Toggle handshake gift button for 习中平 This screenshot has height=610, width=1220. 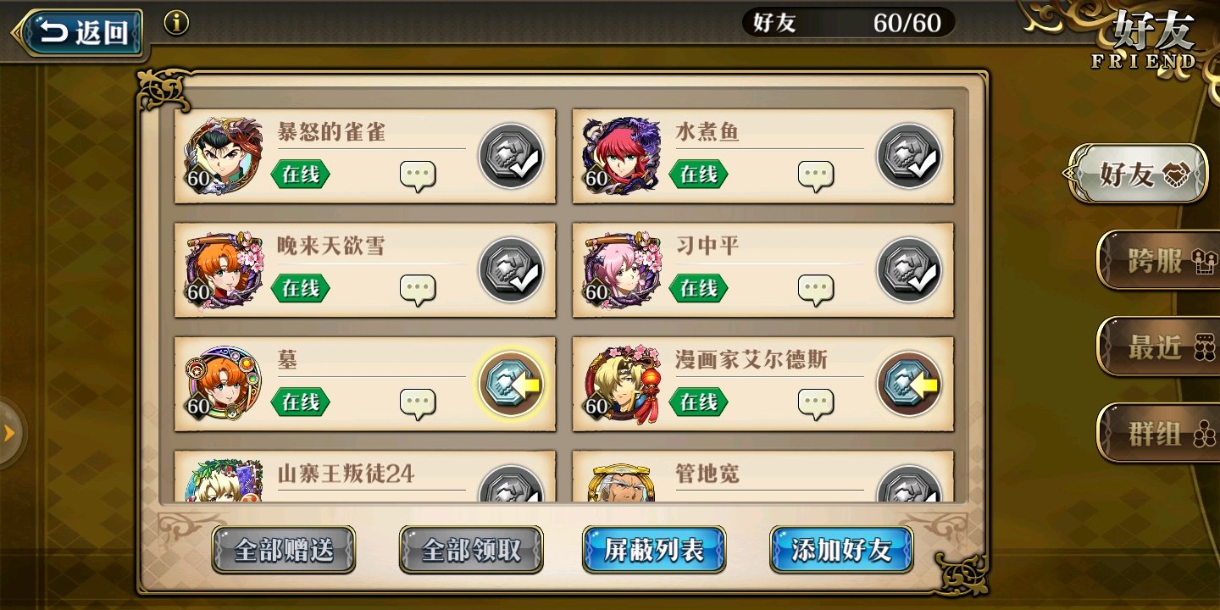[909, 270]
